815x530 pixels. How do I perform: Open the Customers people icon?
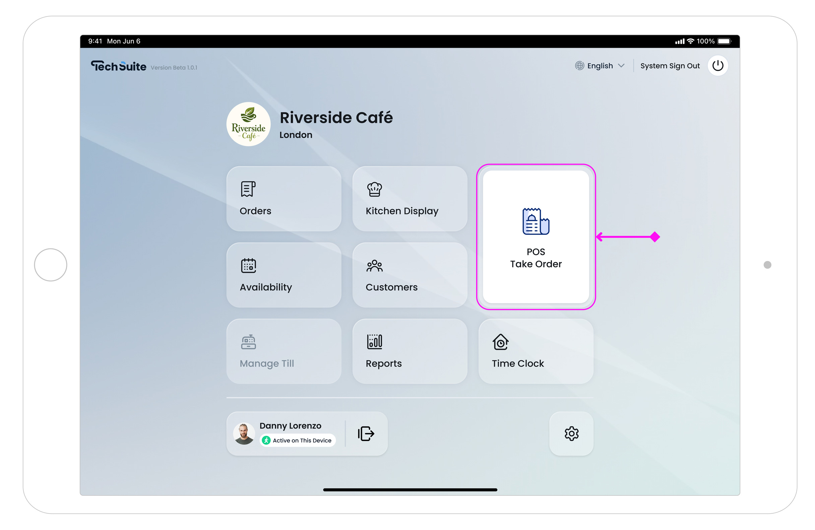click(x=374, y=265)
